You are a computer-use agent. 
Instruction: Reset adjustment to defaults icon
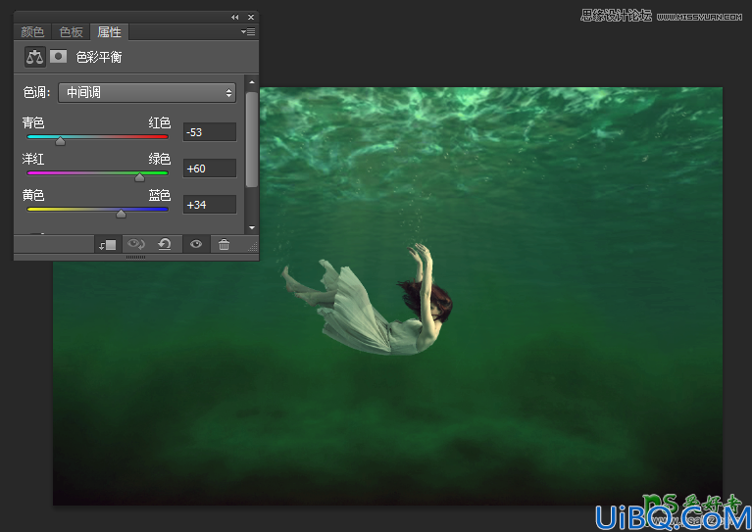point(165,244)
